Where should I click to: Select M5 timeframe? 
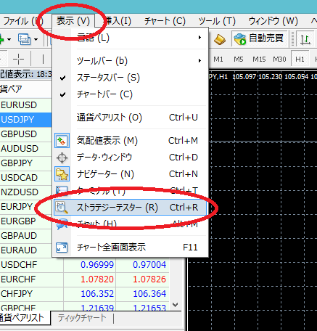239,60
